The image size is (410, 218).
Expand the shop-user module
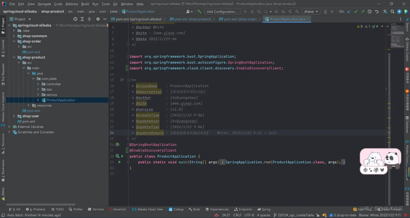click(x=14, y=116)
